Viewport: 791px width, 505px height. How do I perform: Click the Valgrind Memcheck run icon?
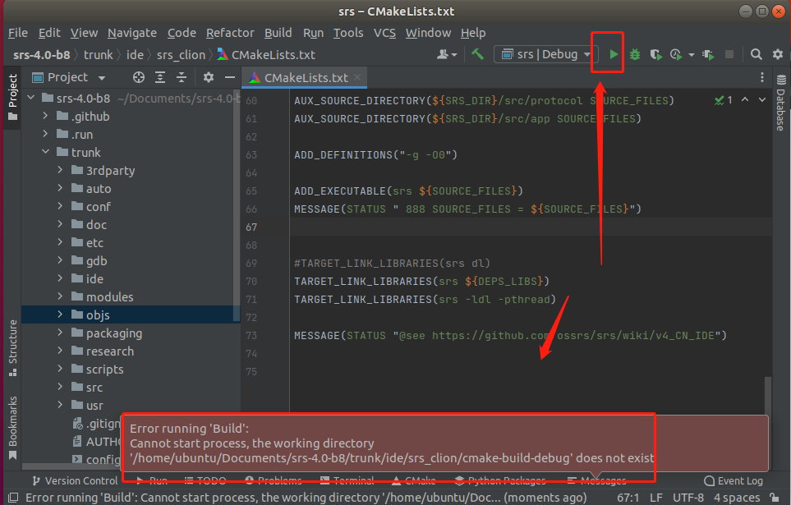pos(708,54)
